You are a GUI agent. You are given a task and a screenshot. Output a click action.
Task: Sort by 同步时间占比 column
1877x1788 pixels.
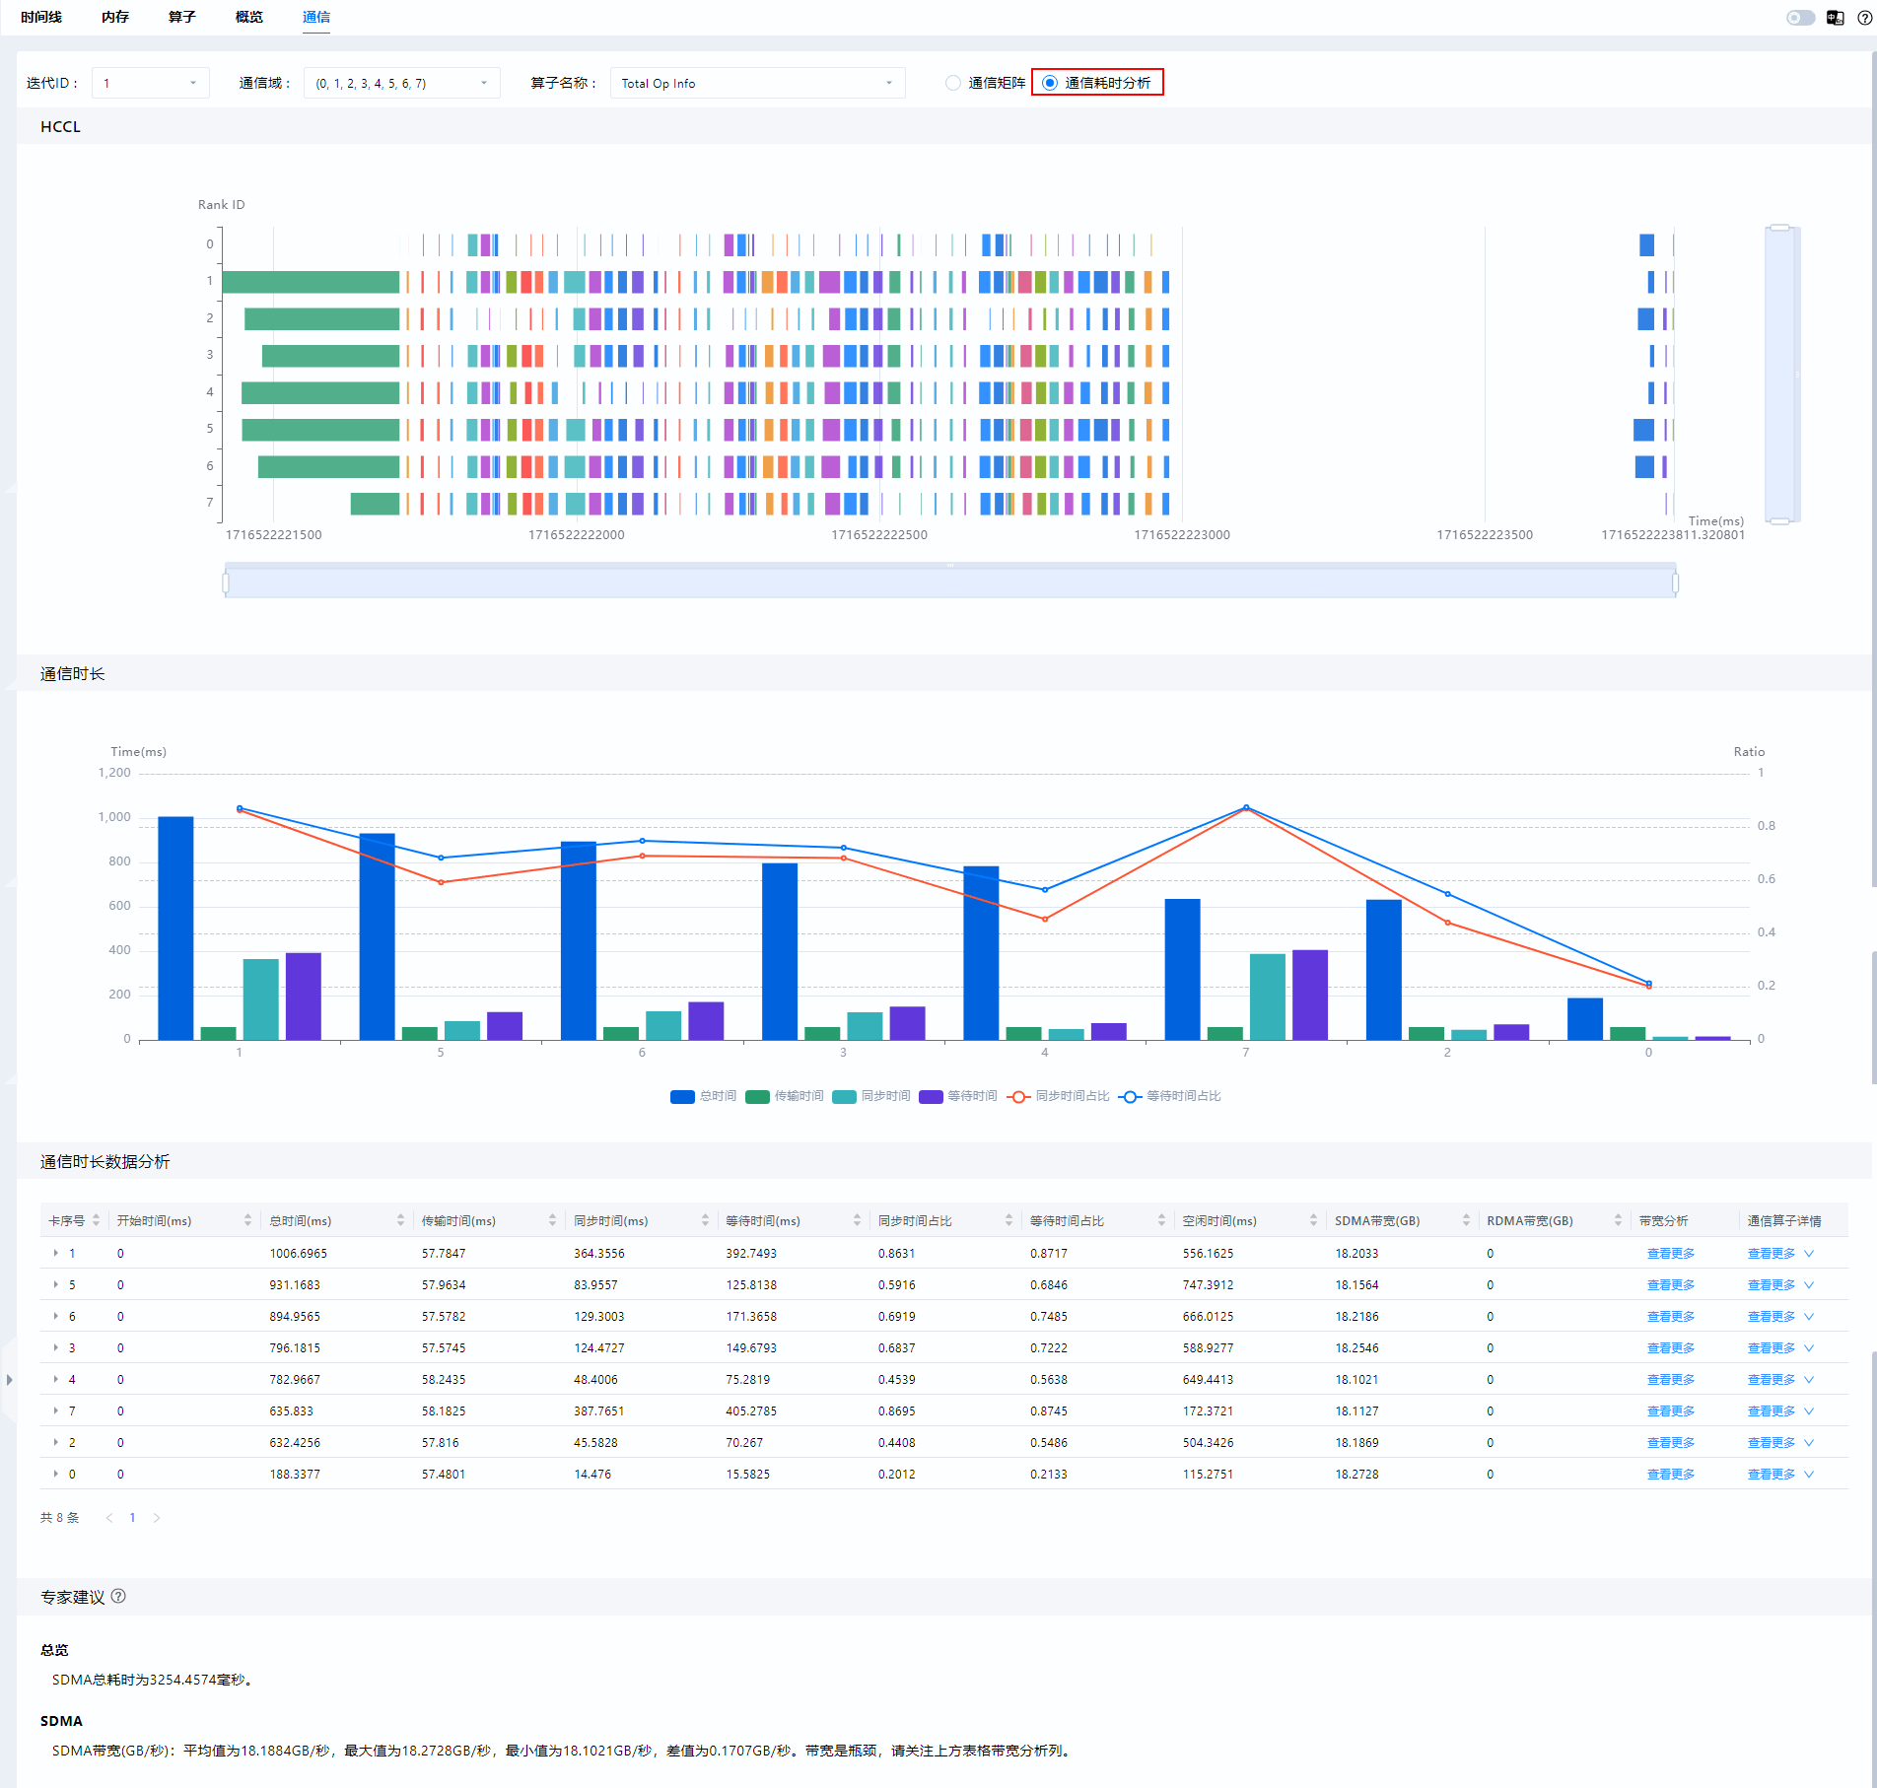(x=1008, y=1220)
